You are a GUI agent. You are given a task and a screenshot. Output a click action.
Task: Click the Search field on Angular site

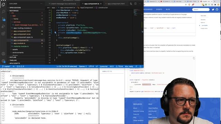[201, 9]
